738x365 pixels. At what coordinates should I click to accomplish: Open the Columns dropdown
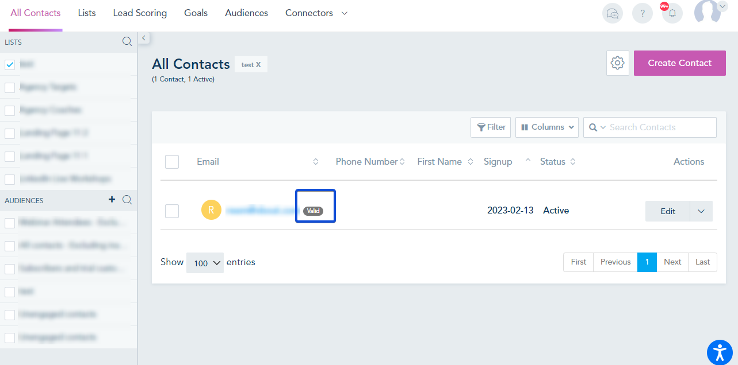click(x=547, y=127)
